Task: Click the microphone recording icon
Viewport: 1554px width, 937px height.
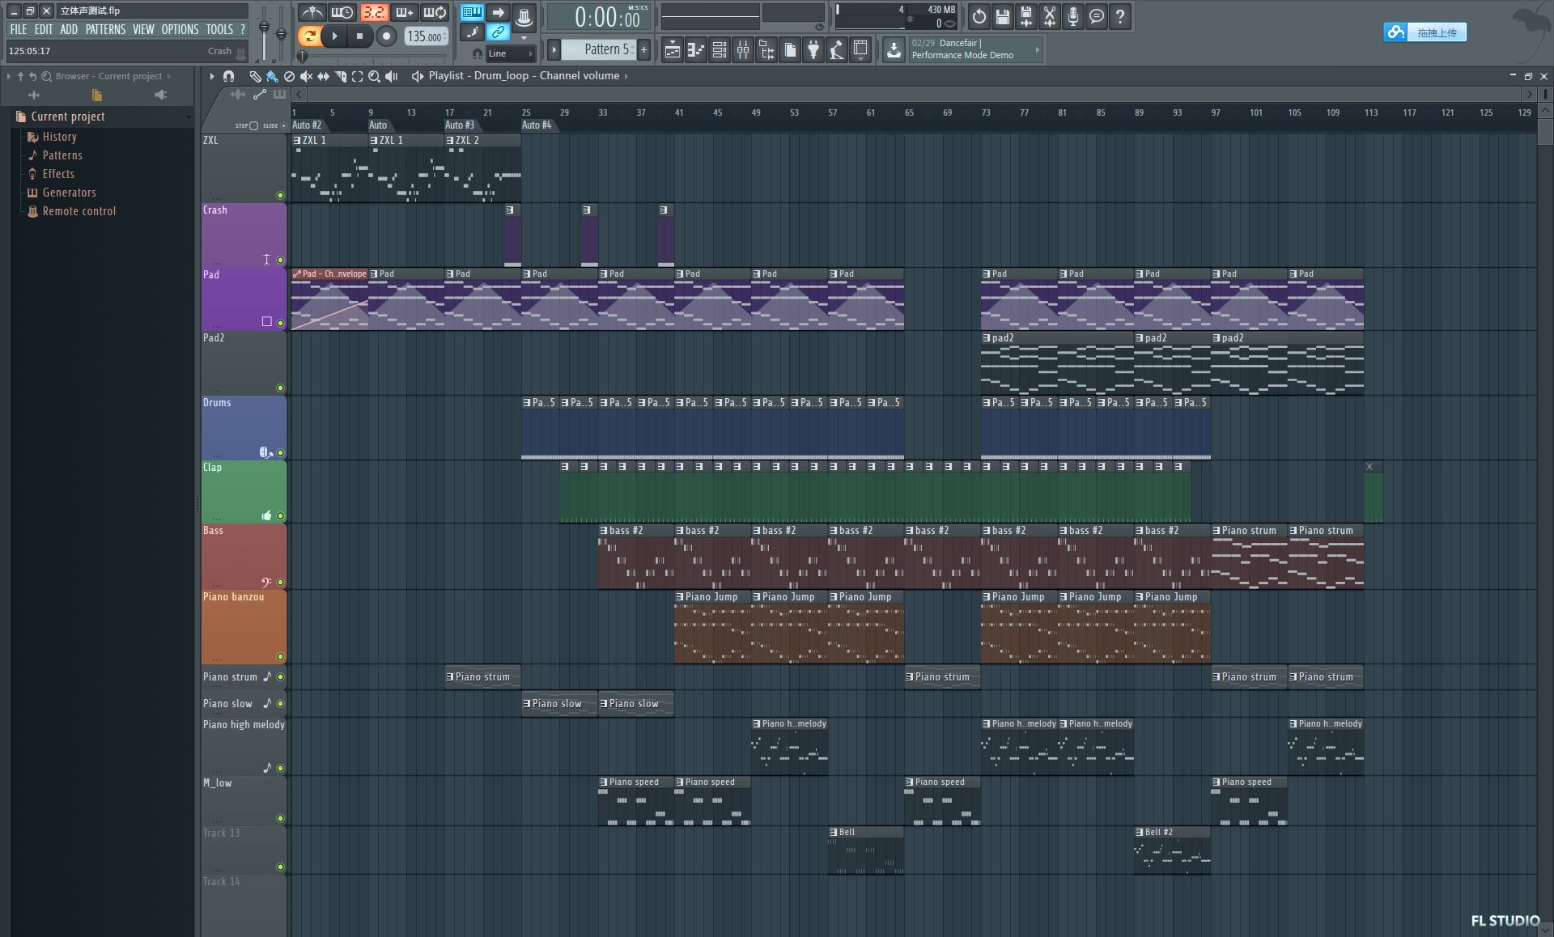Action: tap(1072, 16)
